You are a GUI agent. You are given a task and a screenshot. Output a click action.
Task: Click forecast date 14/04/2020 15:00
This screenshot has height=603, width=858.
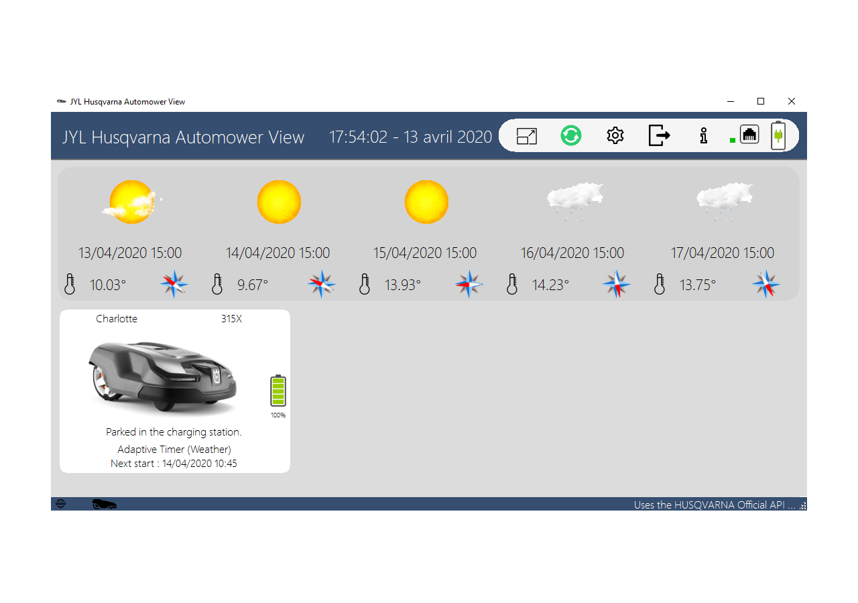[x=278, y=253]
